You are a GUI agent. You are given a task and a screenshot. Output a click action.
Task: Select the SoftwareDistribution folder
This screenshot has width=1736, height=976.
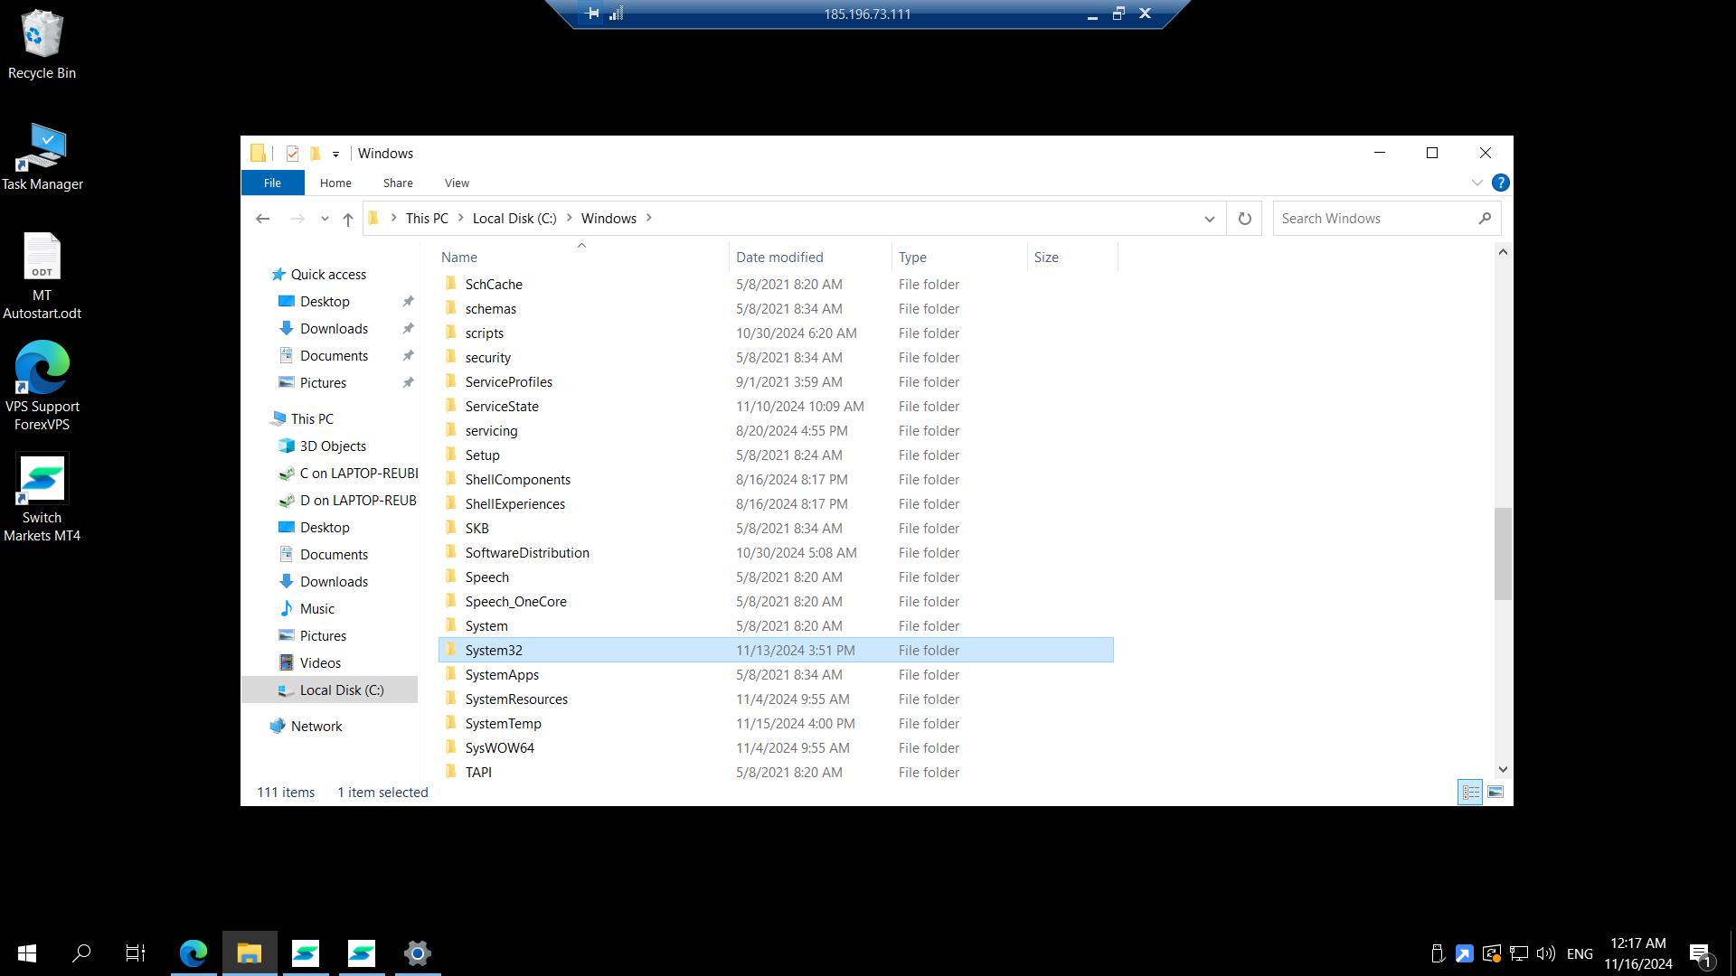click(x=776, y=553)
